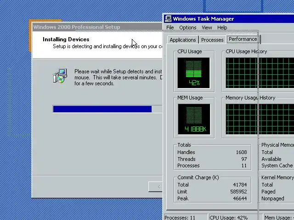Viewport: 294px width, 220px height.
Task: Click the 'Handles' label in Totals
Action: coord(186,152)
